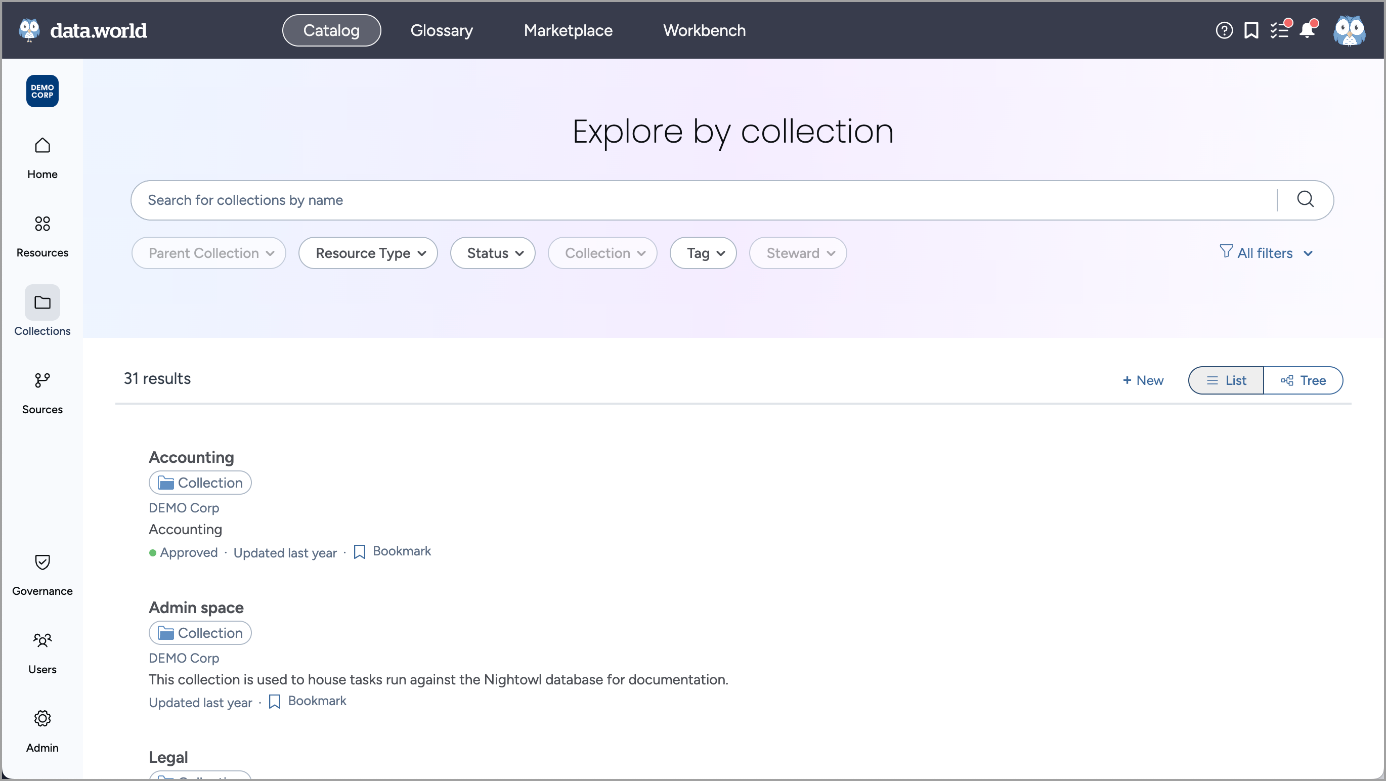Open the tasks checklist icon with red badge

point(1280,30)
